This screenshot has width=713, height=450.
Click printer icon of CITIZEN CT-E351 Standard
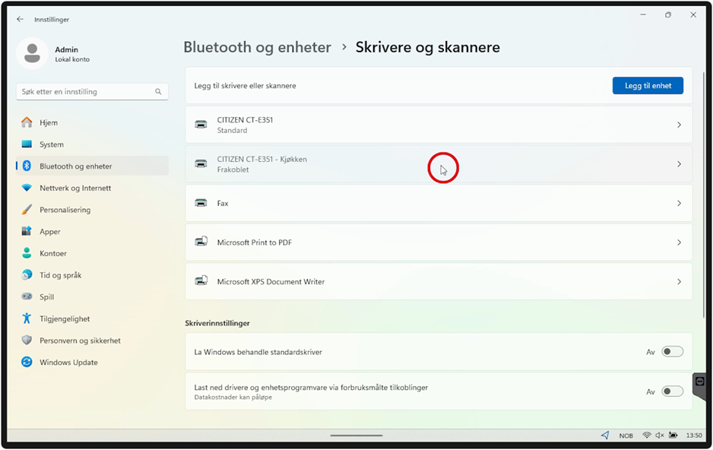point(201,125)
